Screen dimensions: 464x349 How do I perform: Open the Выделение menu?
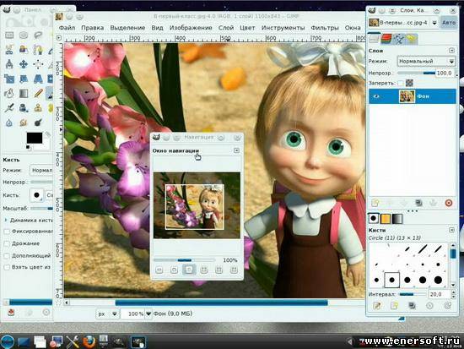coord(127,28)
